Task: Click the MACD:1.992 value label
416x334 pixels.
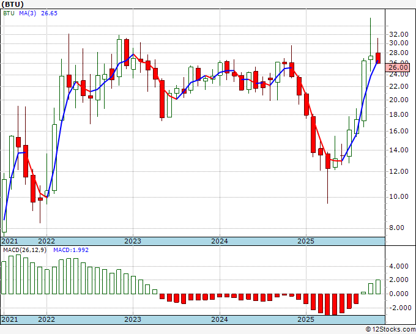Action: point(71,250)
